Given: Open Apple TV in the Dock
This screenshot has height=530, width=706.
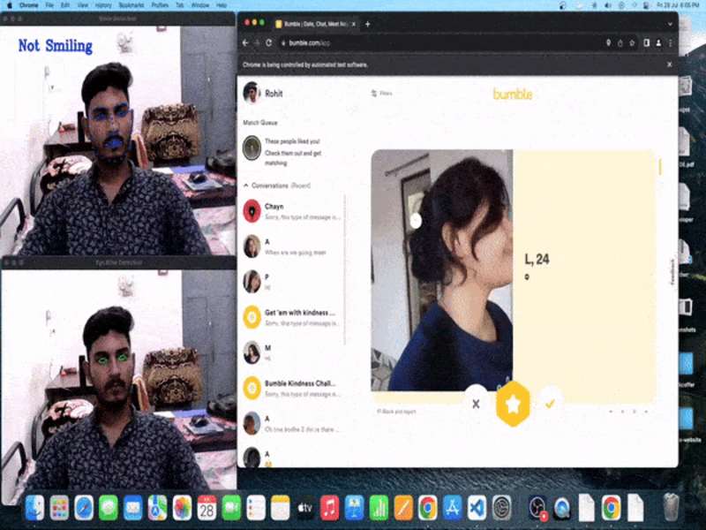Looking at the screenshot, I should 305,507.
